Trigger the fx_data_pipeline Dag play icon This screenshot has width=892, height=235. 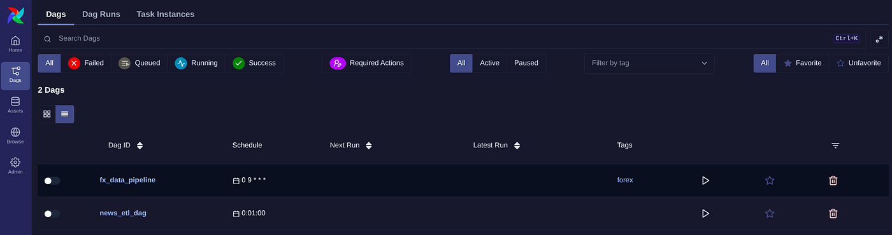(705, 180)
